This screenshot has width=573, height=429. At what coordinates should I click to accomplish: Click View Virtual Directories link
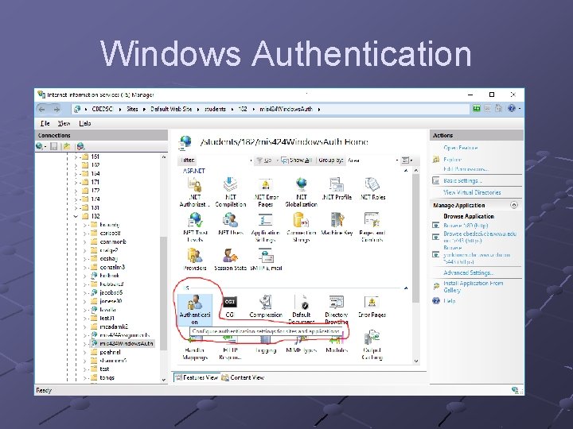(x=472, y=192)
